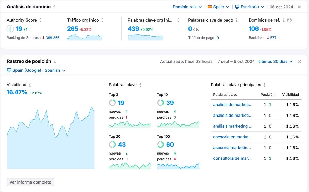Click info icon beside Palabras clave principales
This screenshot has height=192, width=309.
[264, 85]
